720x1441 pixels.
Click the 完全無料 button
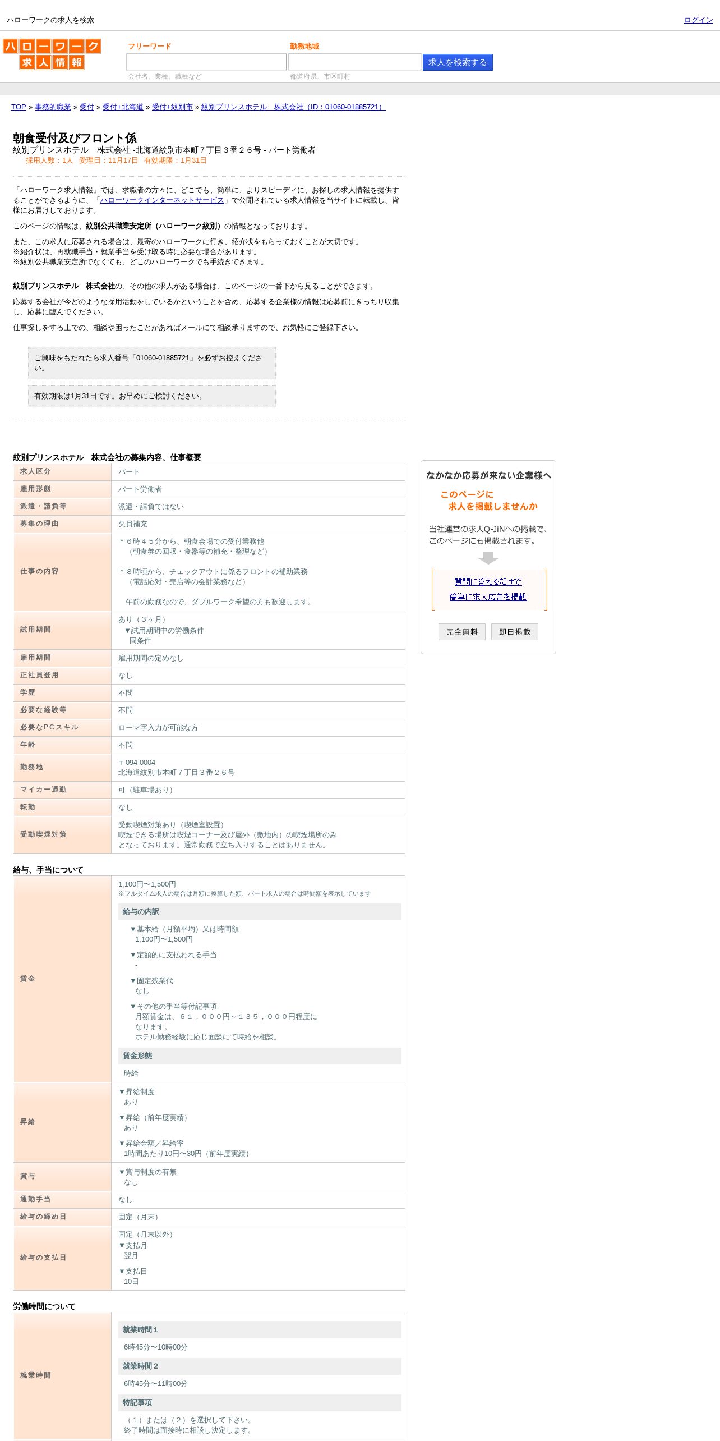(462, 632)
